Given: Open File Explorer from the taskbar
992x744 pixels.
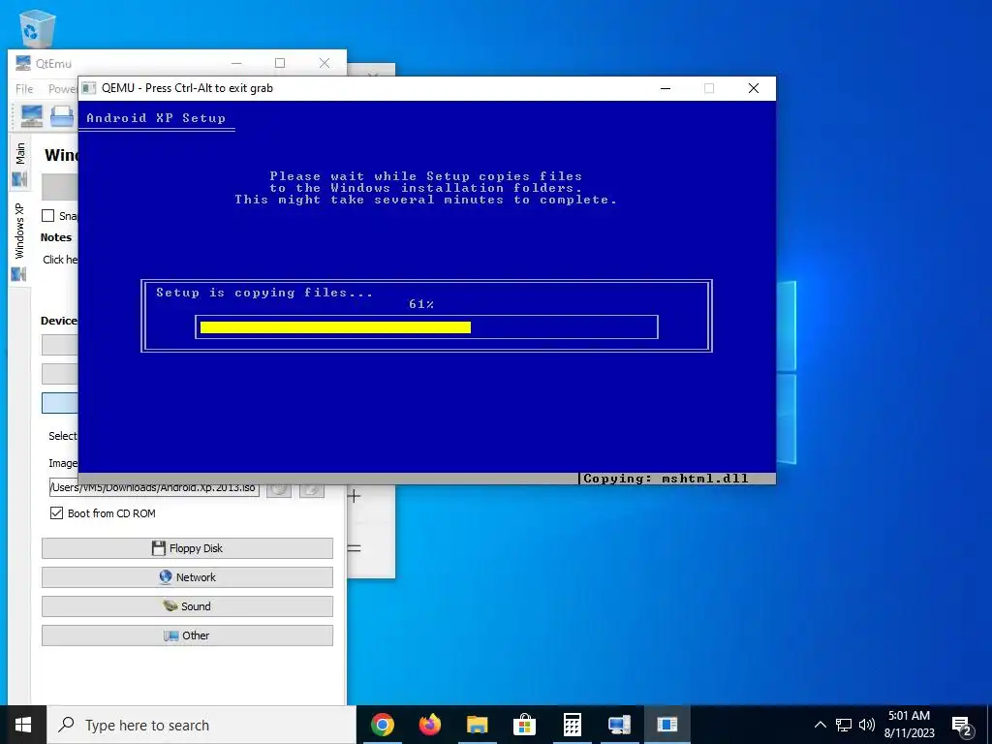Looking at the screenshot, I should pos(478,725).
